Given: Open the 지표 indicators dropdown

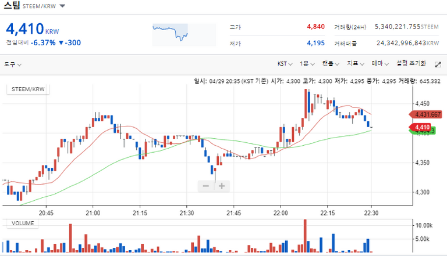Looking at the screenshot, I should tap(355, 64).
